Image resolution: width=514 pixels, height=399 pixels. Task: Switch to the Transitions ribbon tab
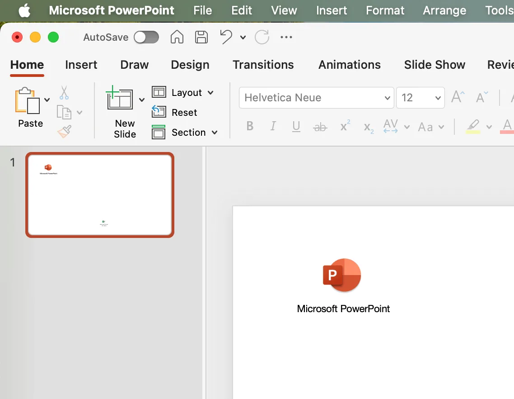coord(263,65)
